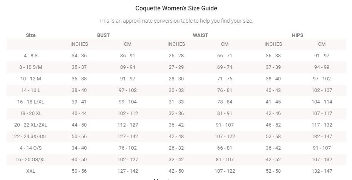This screenshot has height=180, width=352.
Task: Select the XXL size row label
Action: click(x=30, y=171)
